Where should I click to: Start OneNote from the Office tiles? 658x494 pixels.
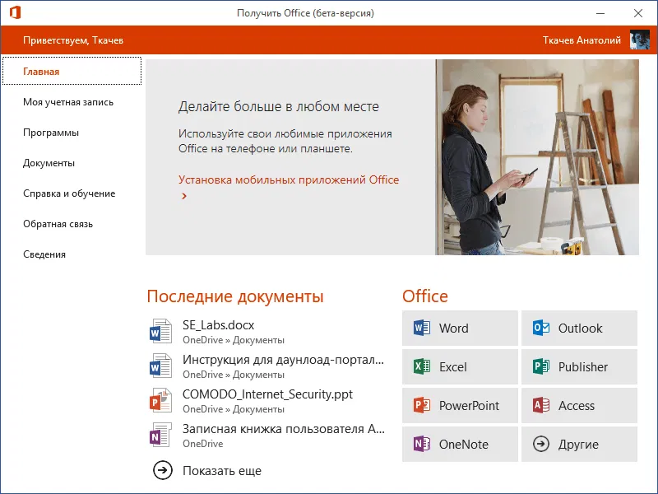459,444
